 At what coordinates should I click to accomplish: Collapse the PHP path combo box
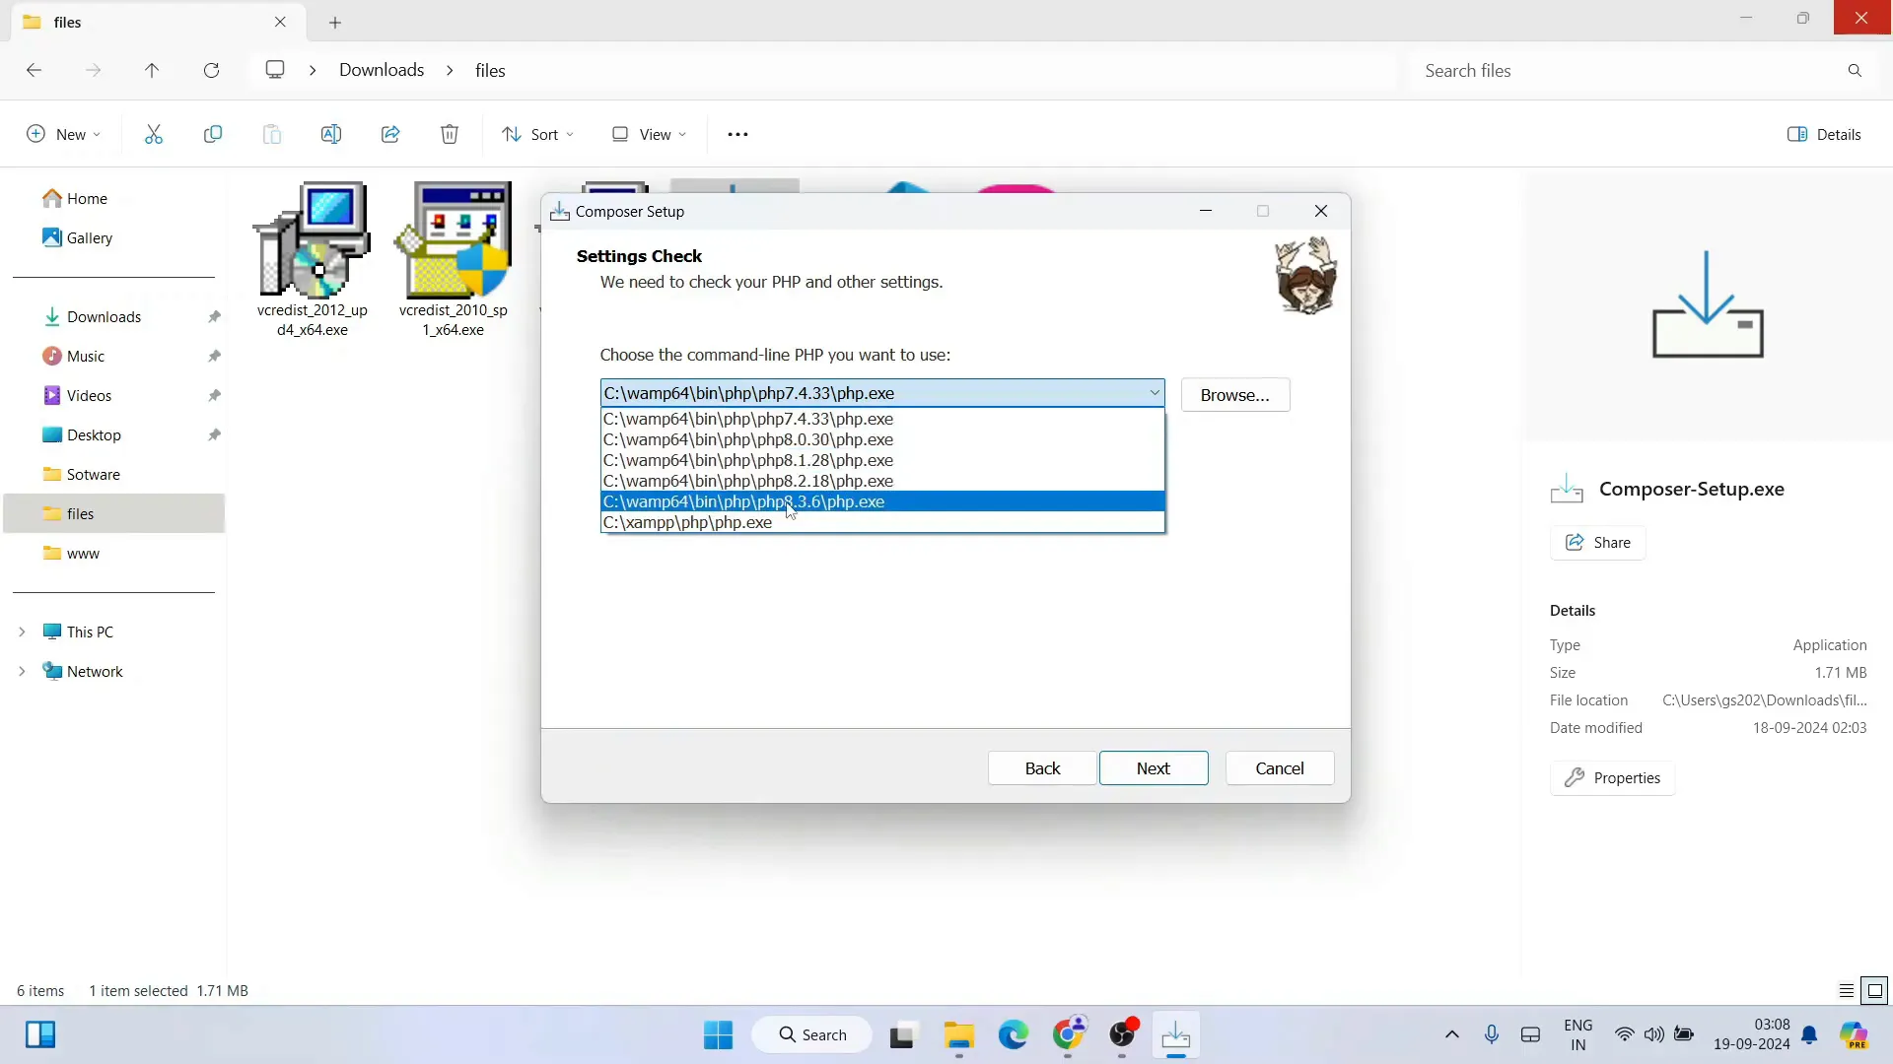coord(1155,393)
